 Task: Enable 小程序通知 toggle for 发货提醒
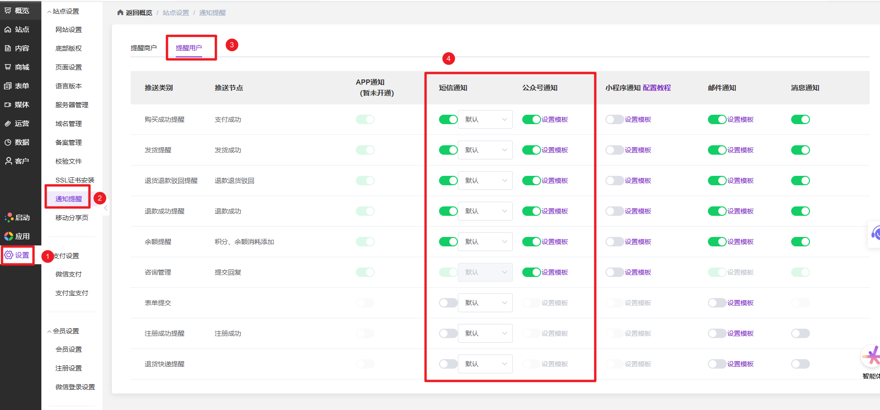click(614, 150)
